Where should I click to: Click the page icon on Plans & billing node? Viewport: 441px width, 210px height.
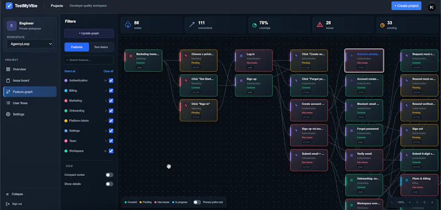[x=406, y=180]
